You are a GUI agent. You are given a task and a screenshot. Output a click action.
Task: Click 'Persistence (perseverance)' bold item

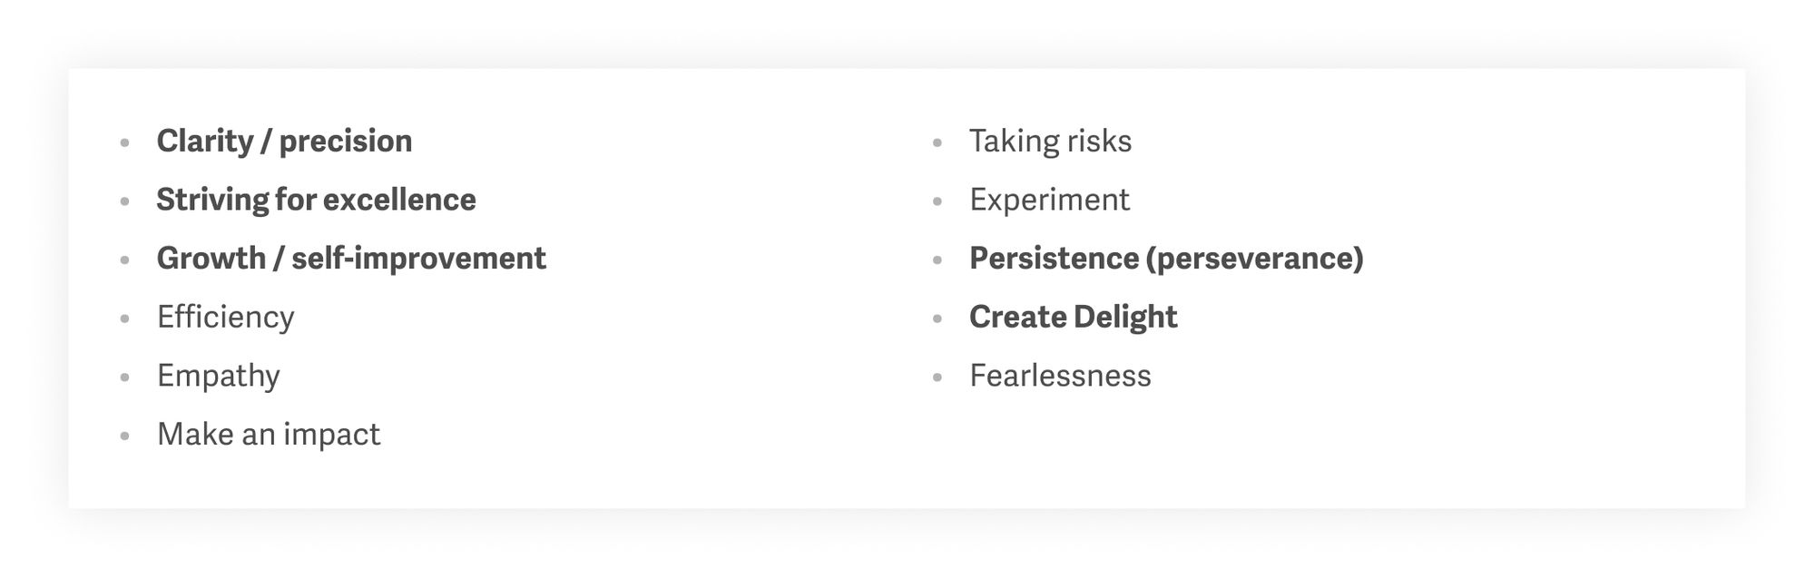1166,259
